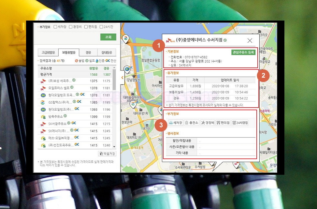Switch to the 실내등유 tab

107,52
